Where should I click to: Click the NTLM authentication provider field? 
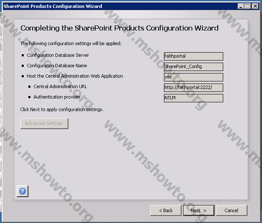(x=194, y=98)
